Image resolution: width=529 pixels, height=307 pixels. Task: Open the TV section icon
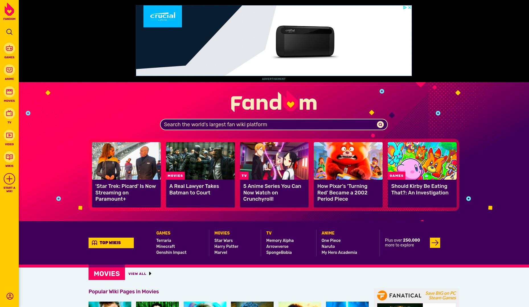point(9,113)
